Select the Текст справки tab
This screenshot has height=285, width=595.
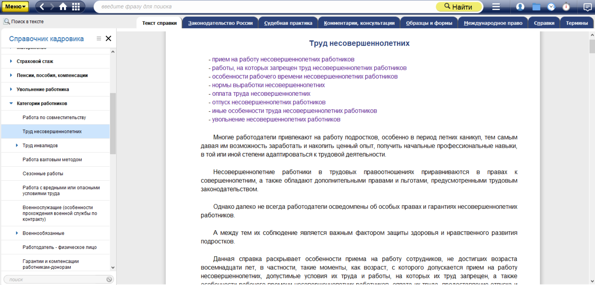coord(159,23)
